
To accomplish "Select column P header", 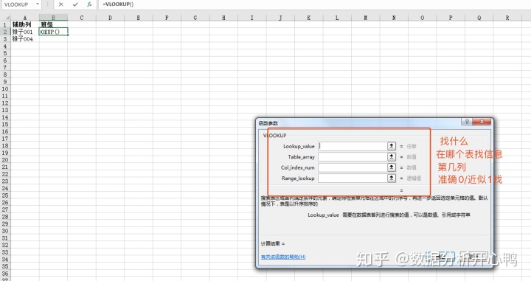I will click(x=451, y=18).
